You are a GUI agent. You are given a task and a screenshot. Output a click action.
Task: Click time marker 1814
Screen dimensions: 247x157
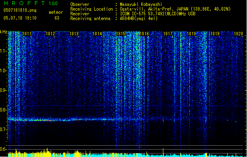97,34
